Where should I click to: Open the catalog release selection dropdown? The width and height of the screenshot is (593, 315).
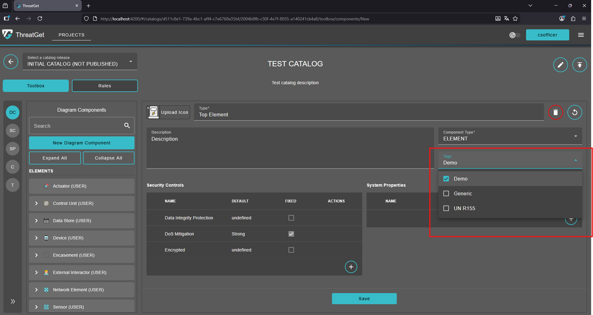[x=131, y=61]
